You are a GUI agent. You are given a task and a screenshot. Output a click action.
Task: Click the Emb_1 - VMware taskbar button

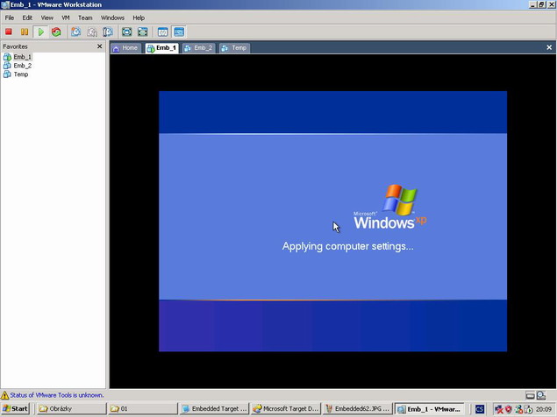point(429,409)
